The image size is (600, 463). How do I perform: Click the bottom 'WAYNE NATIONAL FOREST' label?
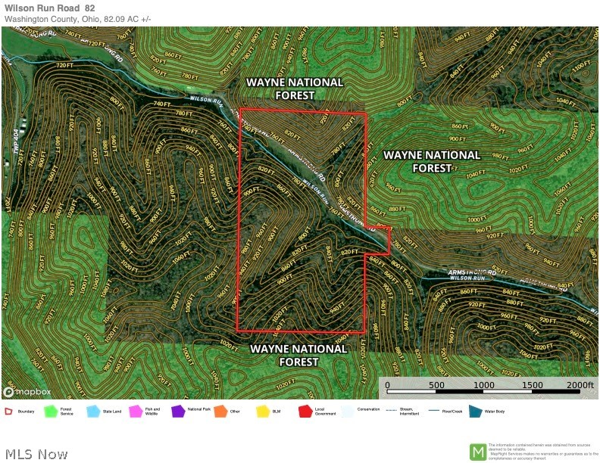[298, 356]
